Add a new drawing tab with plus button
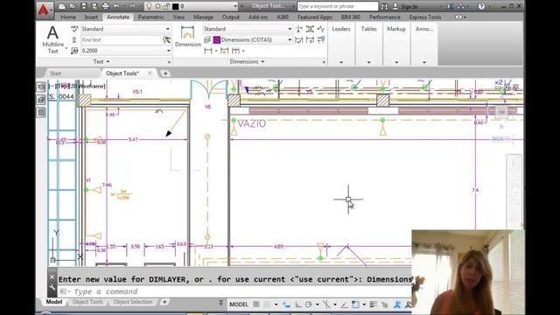The width and height of the screenshot is (560, 315). (x=165, y=73)
